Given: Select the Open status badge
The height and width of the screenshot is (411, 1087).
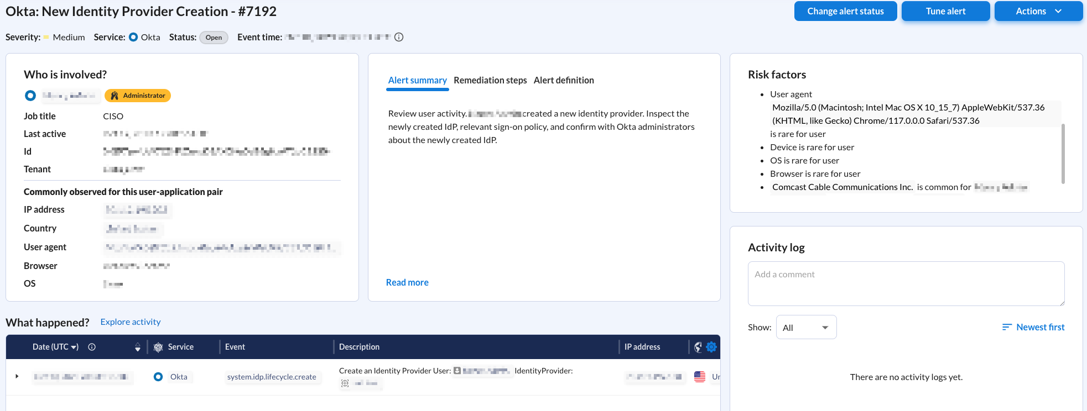Looking at the screenshot, I should (214, 38).
